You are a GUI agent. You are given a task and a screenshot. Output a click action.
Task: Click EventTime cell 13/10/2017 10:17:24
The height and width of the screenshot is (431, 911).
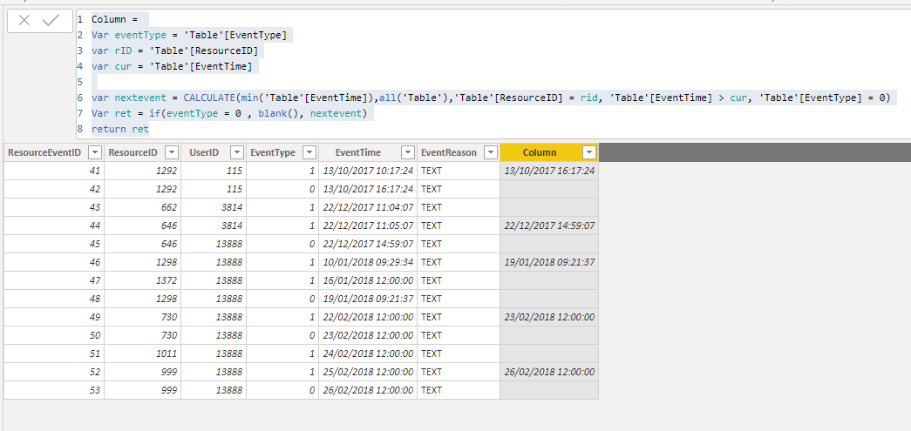point(368,171)
